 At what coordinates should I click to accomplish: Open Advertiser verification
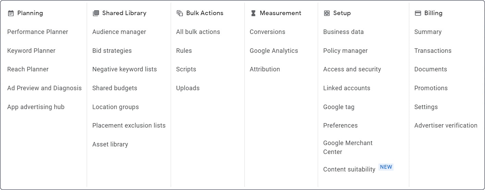pos(446,126)
